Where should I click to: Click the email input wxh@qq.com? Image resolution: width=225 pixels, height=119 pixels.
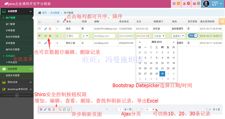coord(104,36)
